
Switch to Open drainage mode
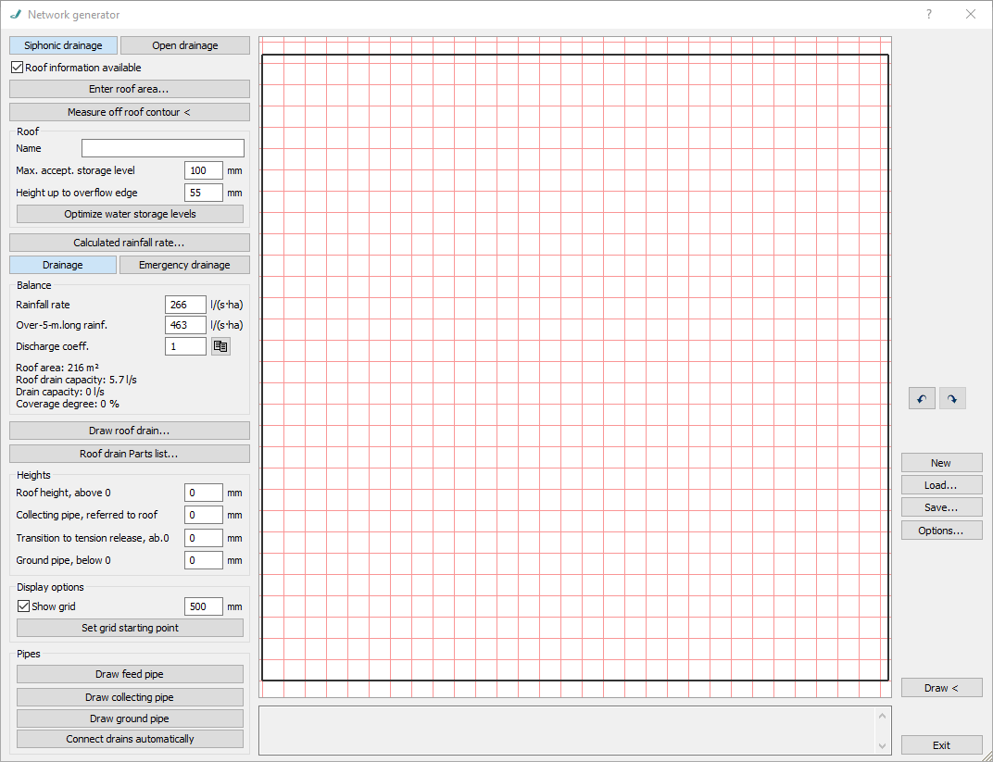coord(185,45)
